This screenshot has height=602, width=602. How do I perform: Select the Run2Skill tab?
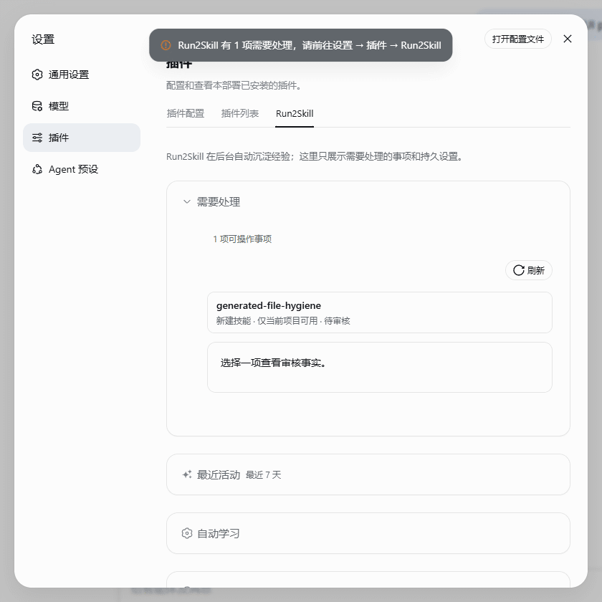295,114
